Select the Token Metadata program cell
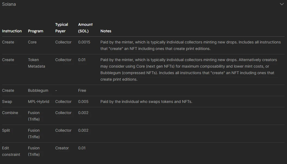This screenshot has width=287, height=164. coord(36,63)
